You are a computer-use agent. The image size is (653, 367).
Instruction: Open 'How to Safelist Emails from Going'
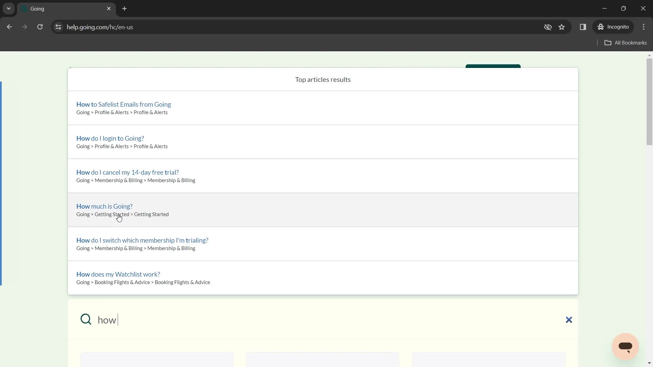click(x=123, y=104)
